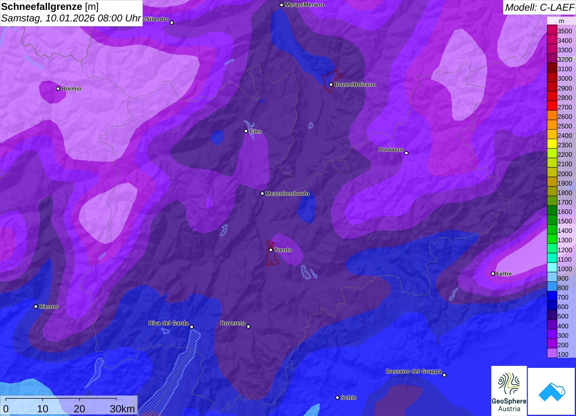
Task: Click the Bassano del Grappa label text
Action: (x=413, y=371)
